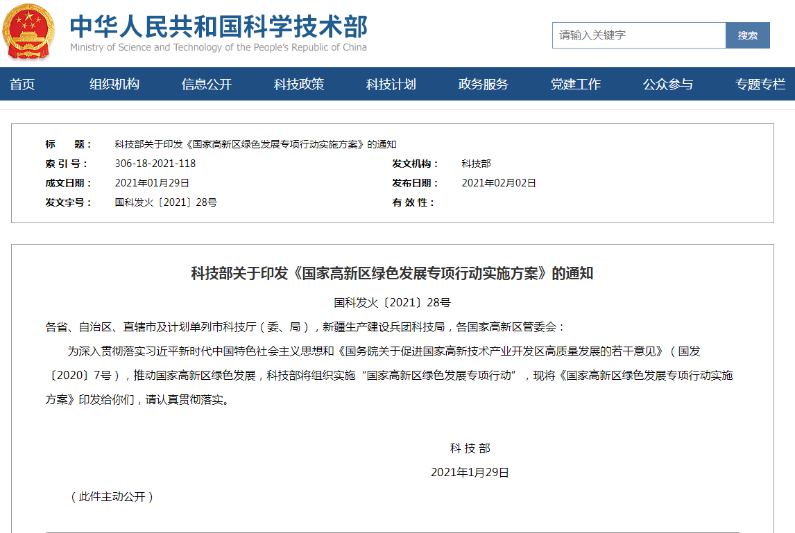Screen dimensions: 795x533
Task: Click the bold notice heading in the article
Action: [x=392, y=273]
